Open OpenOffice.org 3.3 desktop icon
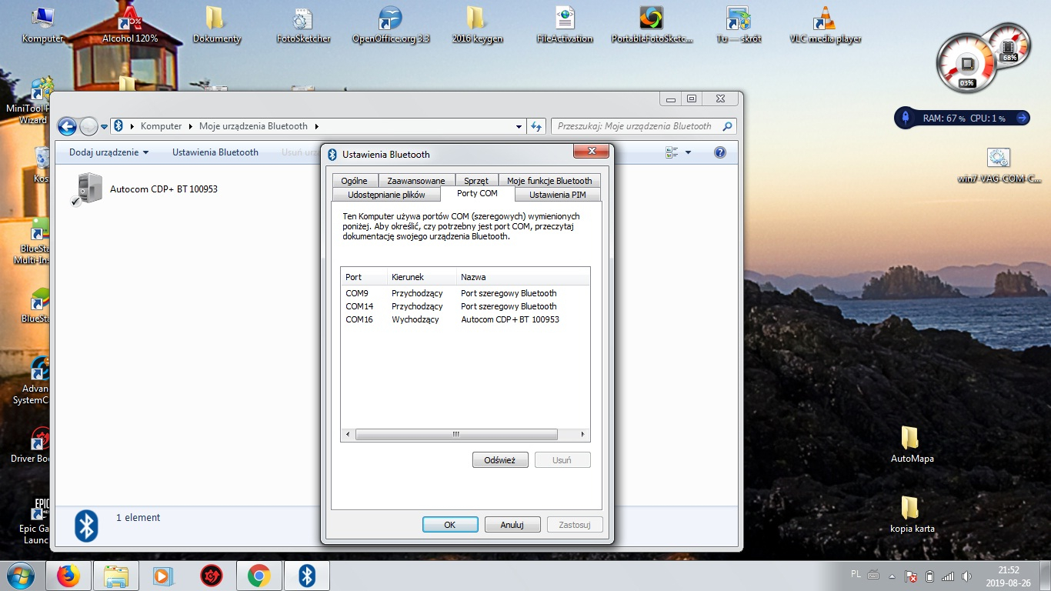1051x591 pixels. (391, 25)
